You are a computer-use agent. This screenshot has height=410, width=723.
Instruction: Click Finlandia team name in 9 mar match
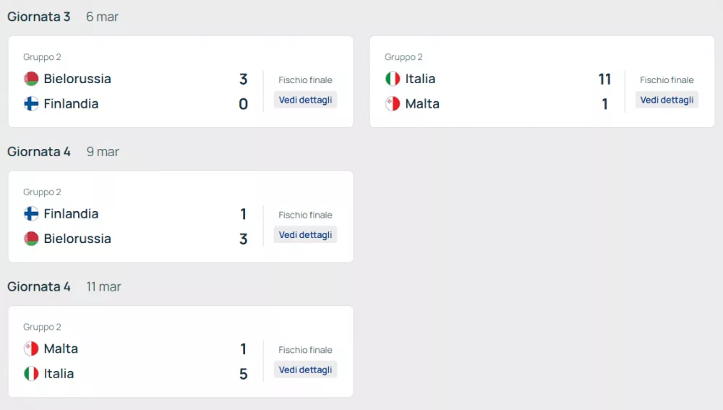71,214
